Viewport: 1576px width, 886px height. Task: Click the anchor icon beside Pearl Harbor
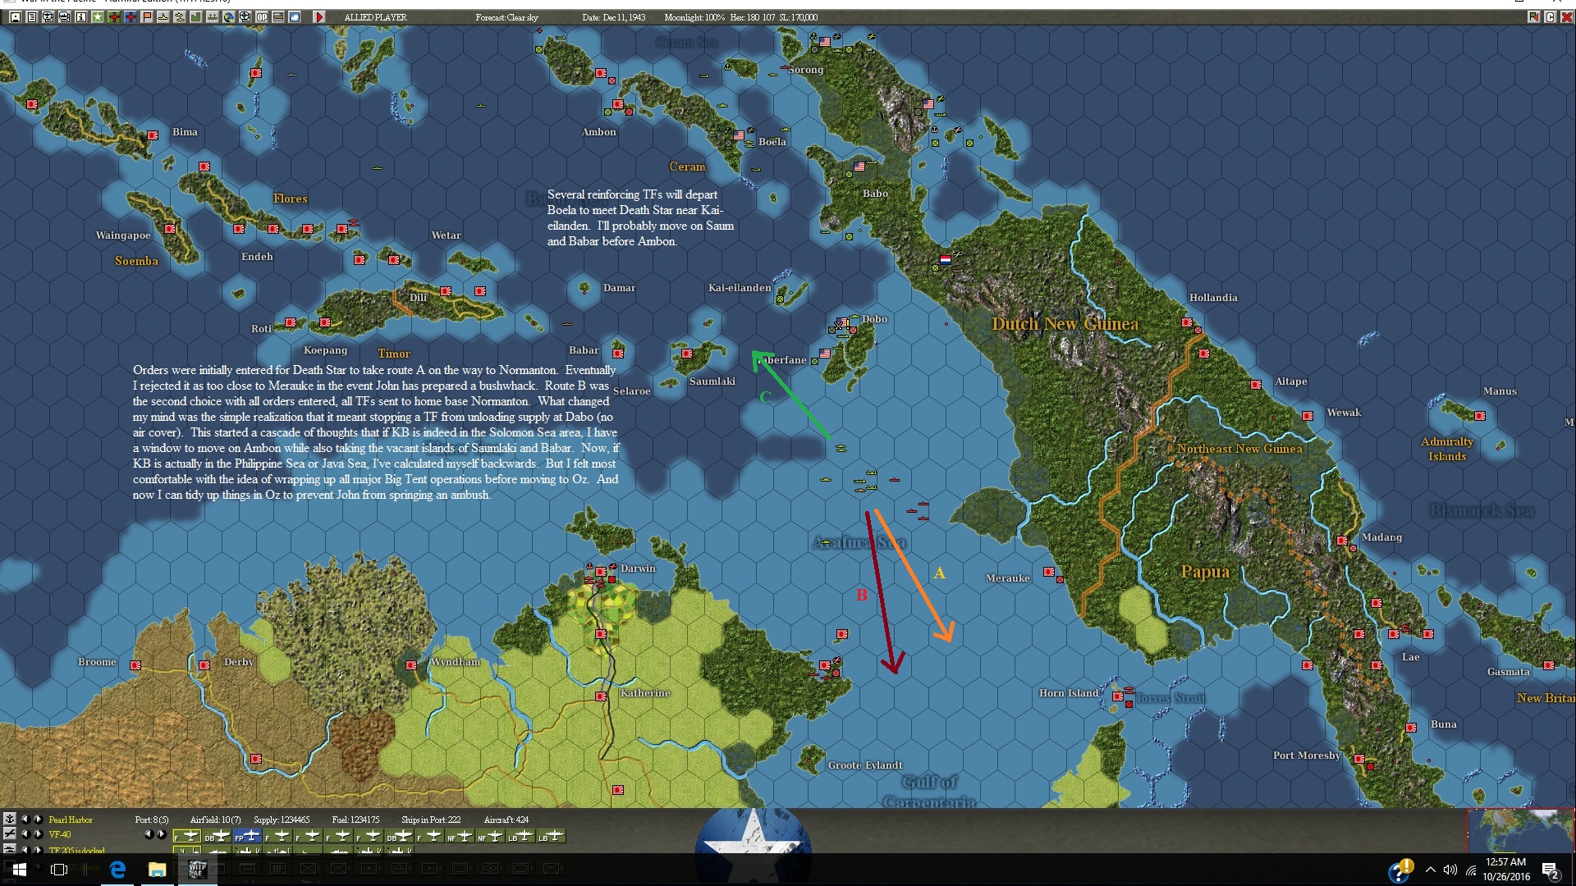point(10,819)
